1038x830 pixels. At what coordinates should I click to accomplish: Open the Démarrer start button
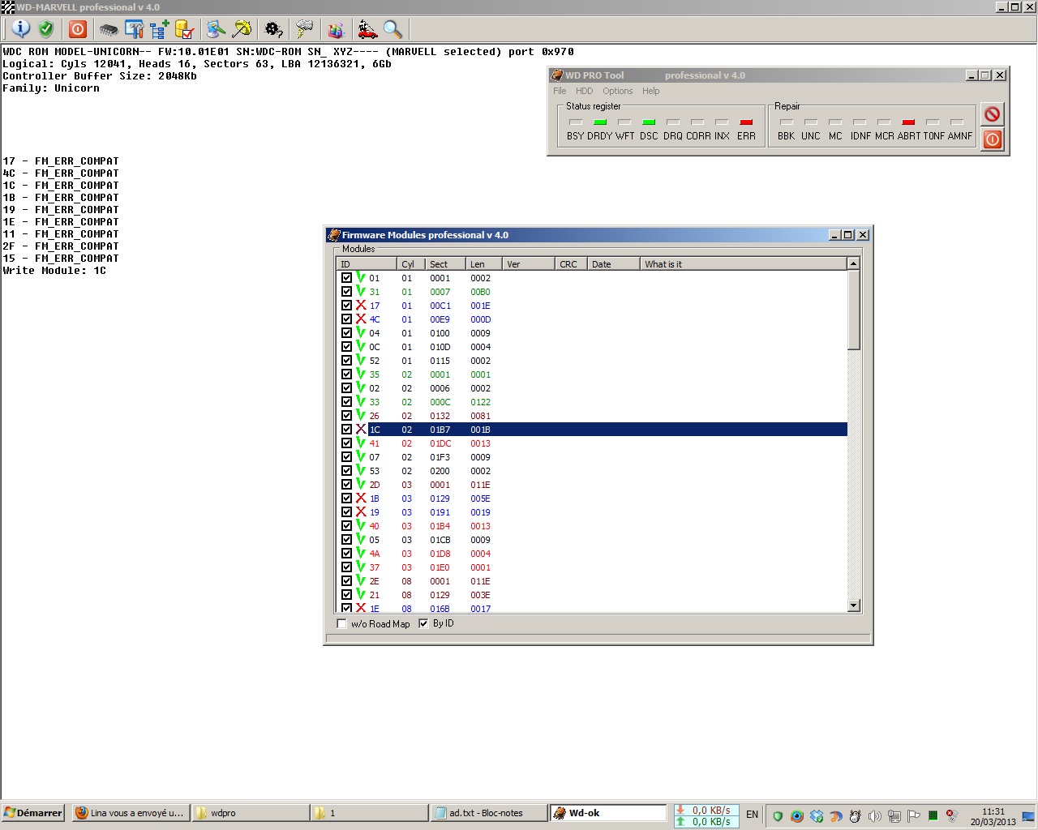pyautogui.click(x=33, y=813)
